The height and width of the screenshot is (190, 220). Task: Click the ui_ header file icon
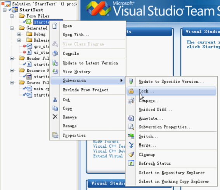(29, 52)
